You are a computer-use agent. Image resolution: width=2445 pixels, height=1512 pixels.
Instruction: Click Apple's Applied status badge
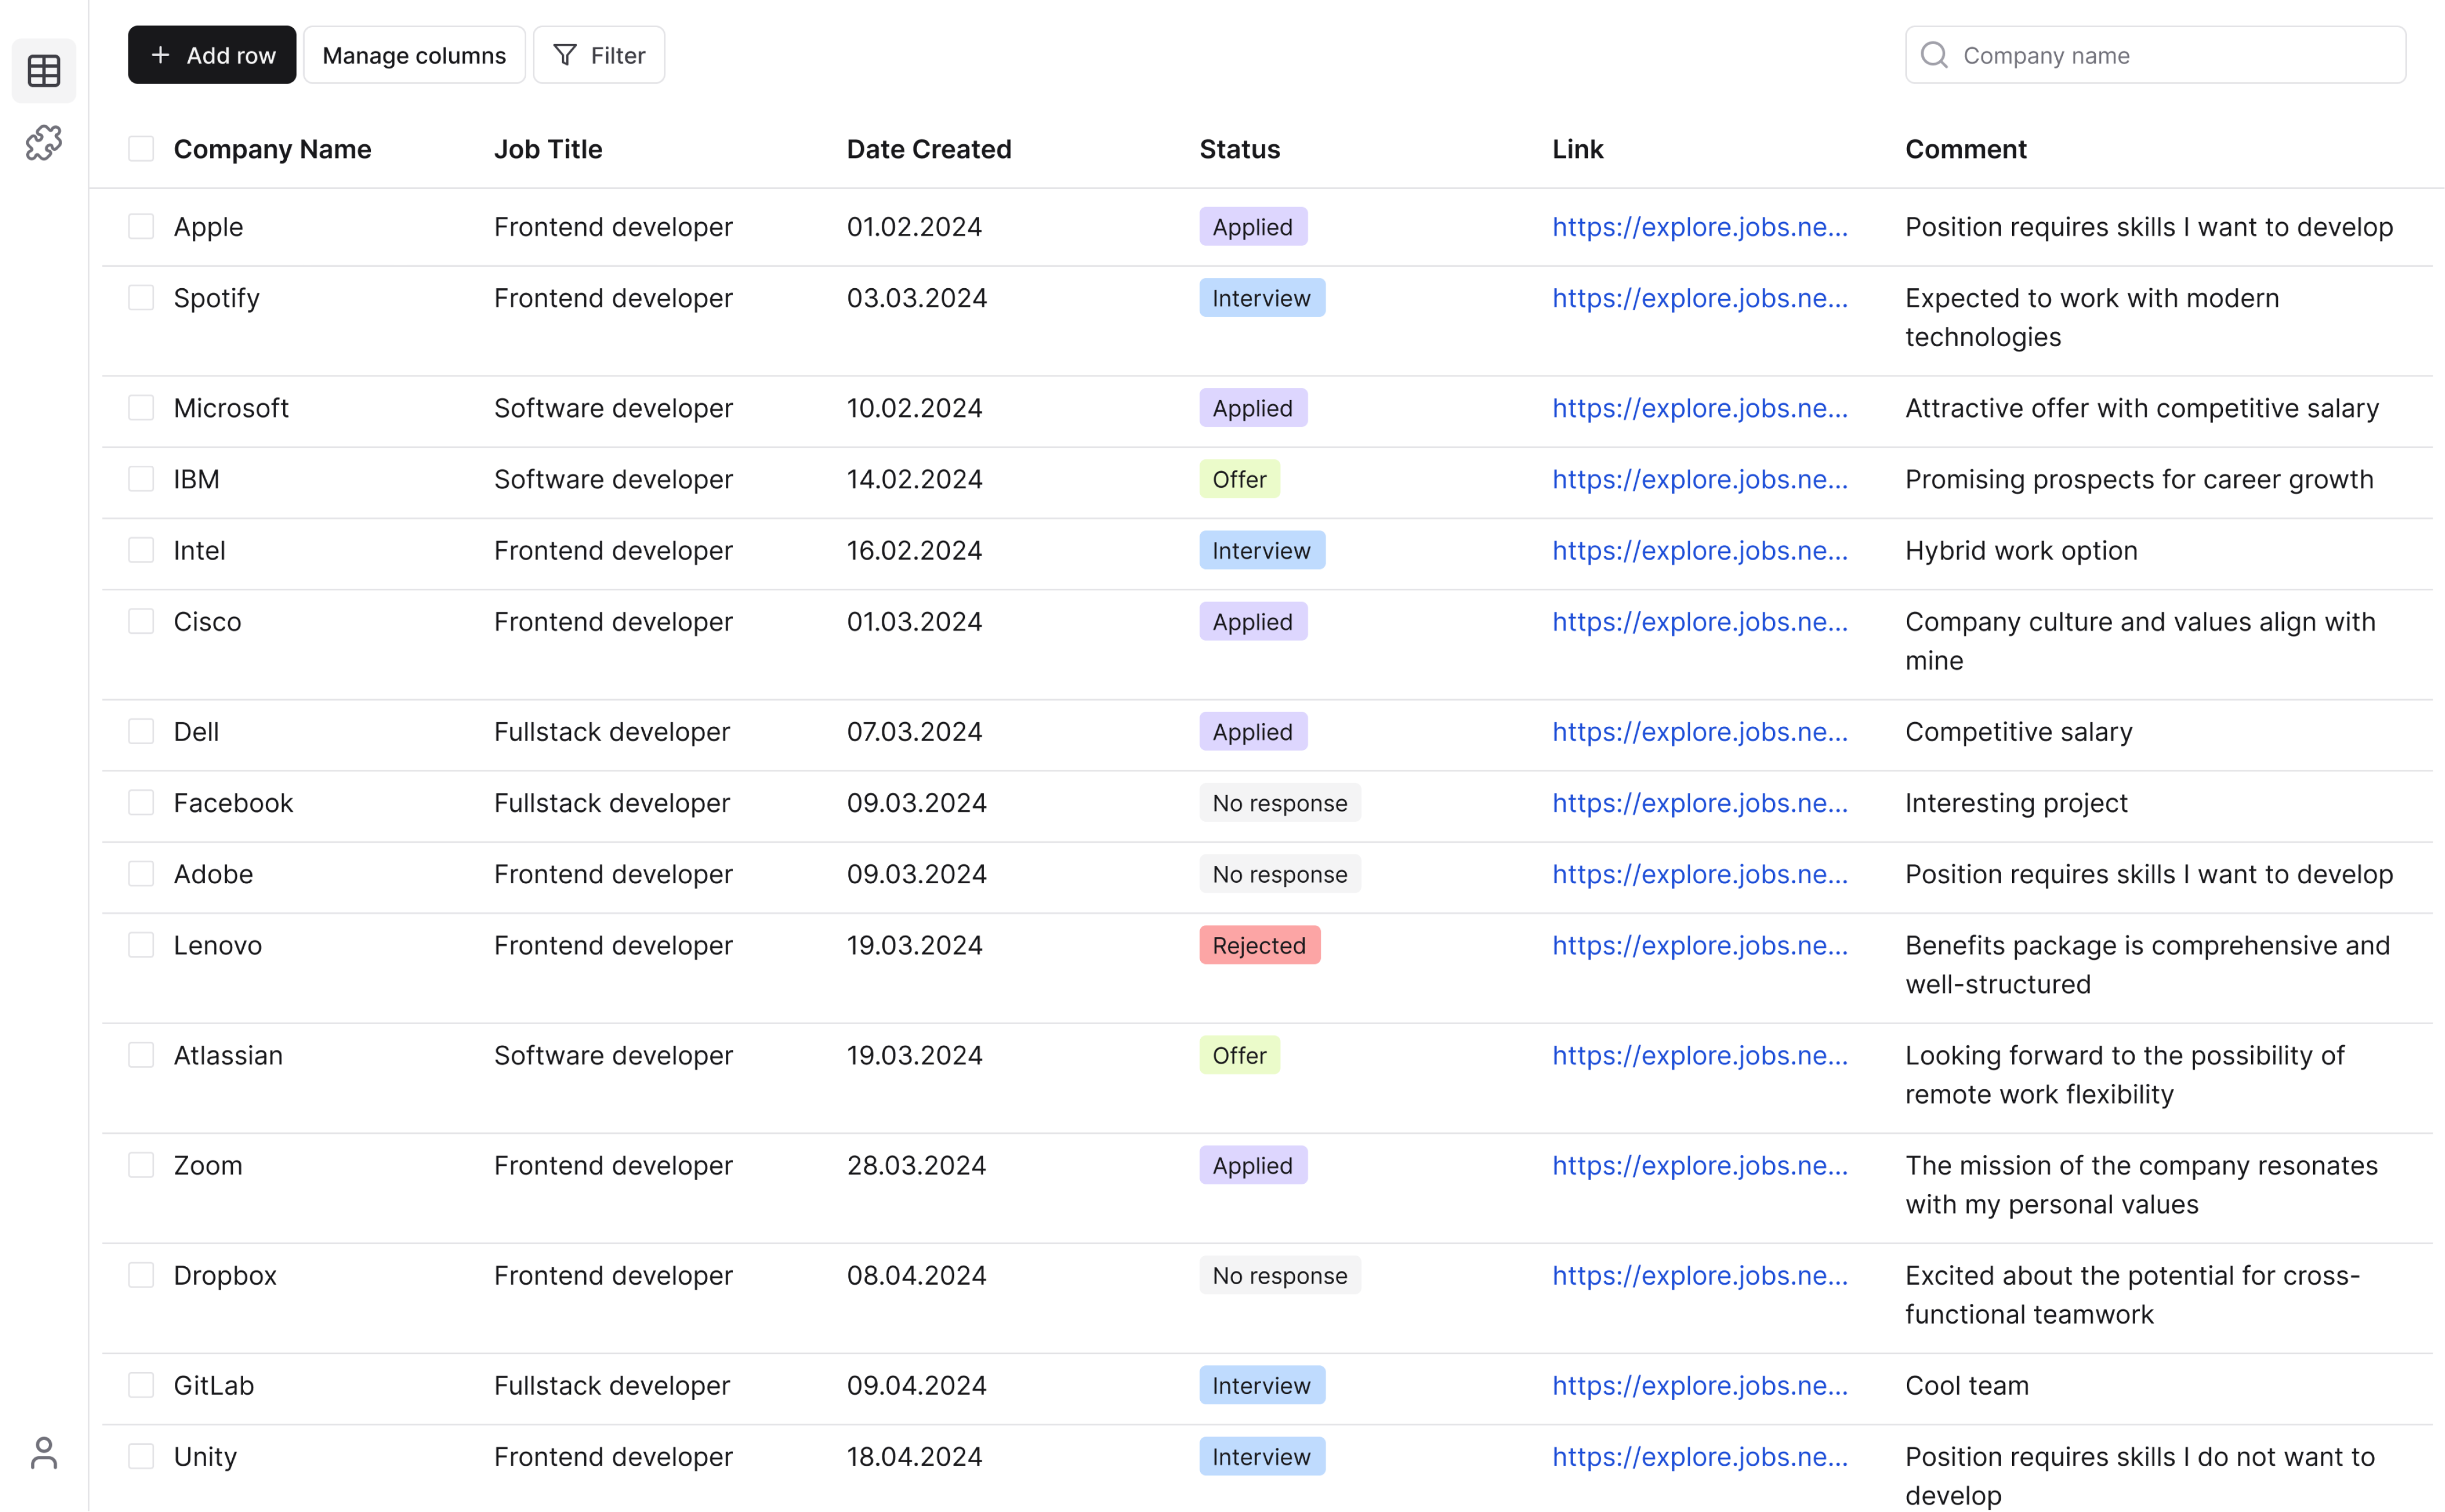[1253, 227]
